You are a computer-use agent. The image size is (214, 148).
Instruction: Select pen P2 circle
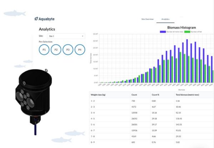click(56, 50)
